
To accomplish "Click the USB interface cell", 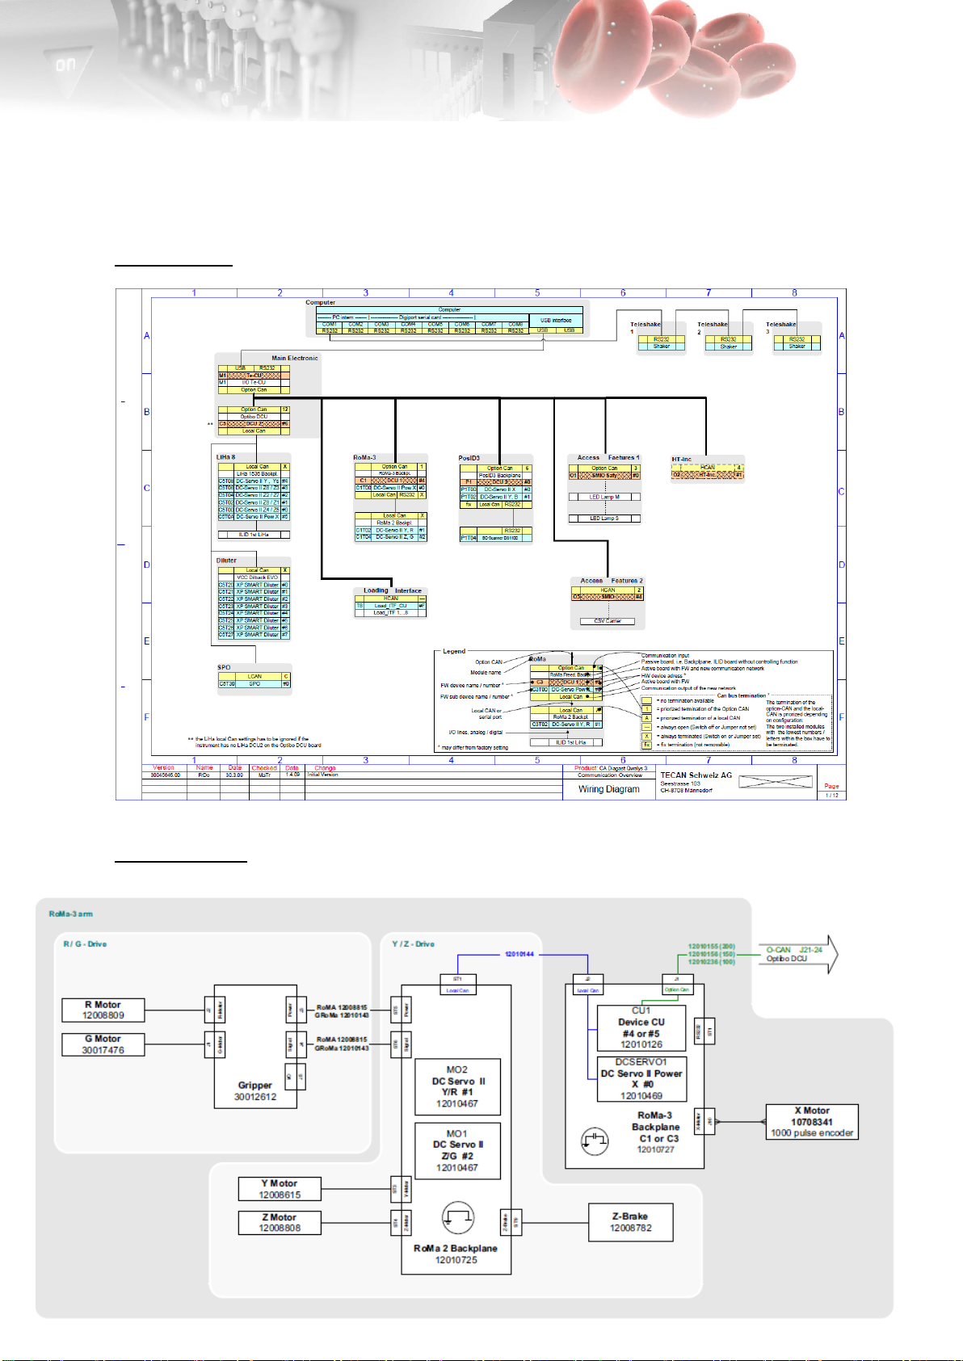I will point(556,320).
